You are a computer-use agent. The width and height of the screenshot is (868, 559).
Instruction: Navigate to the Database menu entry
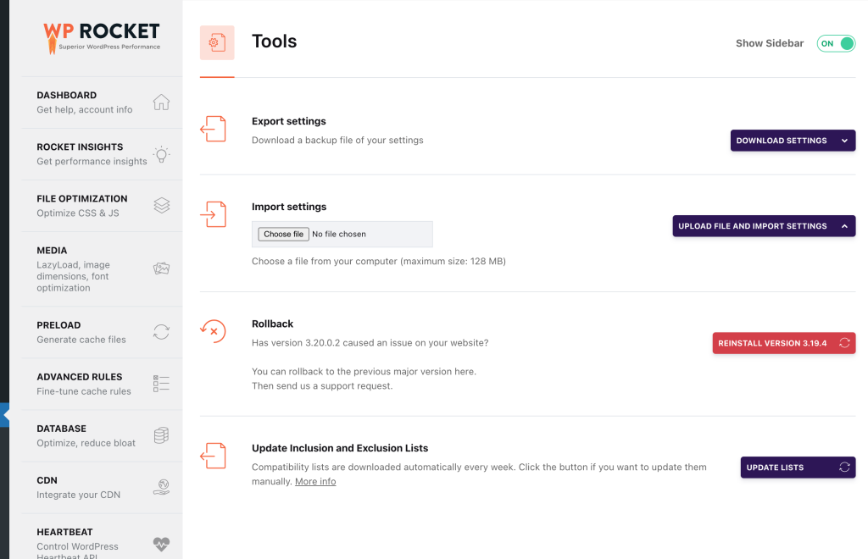point(61,429)
